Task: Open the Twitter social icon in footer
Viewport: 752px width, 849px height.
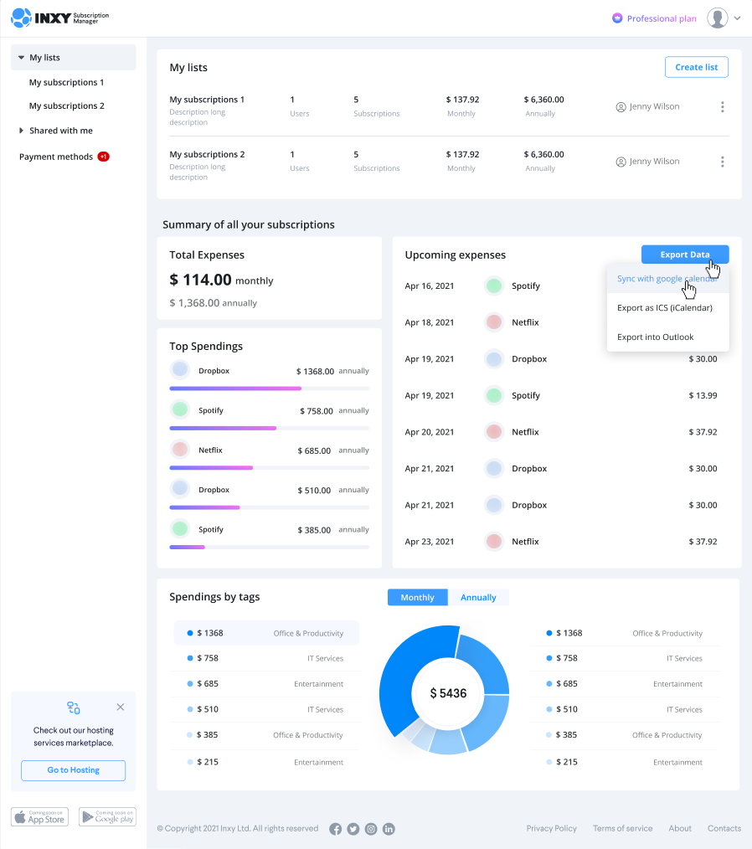Action: pyautogui.click(x=353, y=829)
